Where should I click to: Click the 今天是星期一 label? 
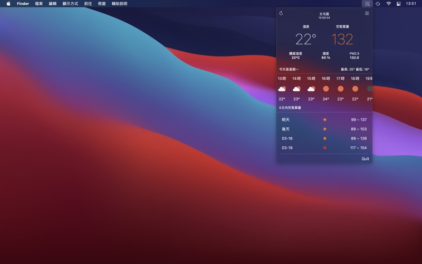(289, 69)
